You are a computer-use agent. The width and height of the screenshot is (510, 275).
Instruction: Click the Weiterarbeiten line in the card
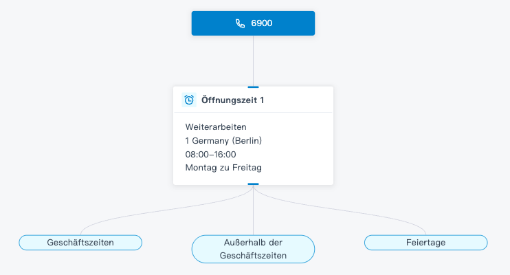[x=216, y=127]
